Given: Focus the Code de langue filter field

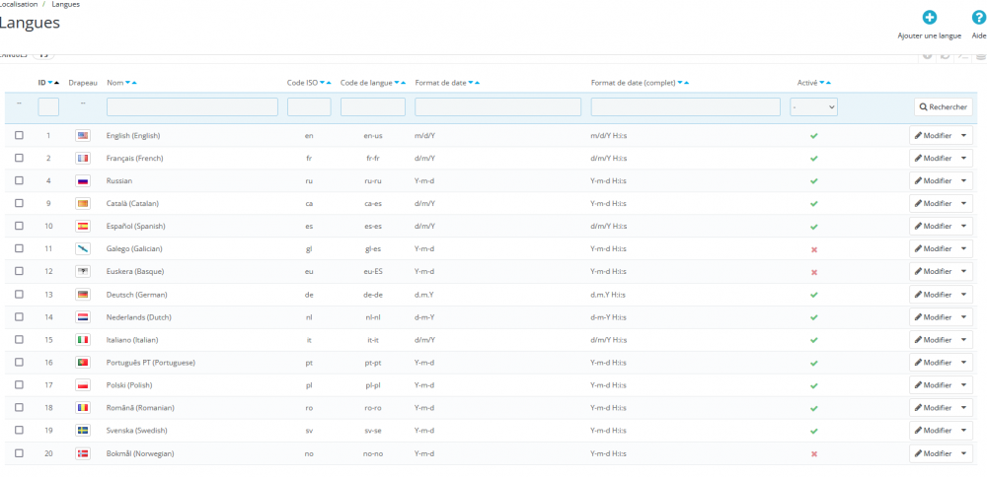Looking at the screenshot, I should click(x=373, y=106).
